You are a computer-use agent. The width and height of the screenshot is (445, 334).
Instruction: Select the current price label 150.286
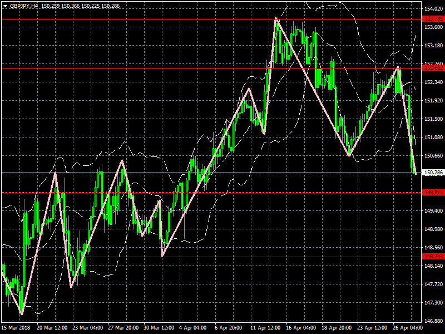(433, 173)
